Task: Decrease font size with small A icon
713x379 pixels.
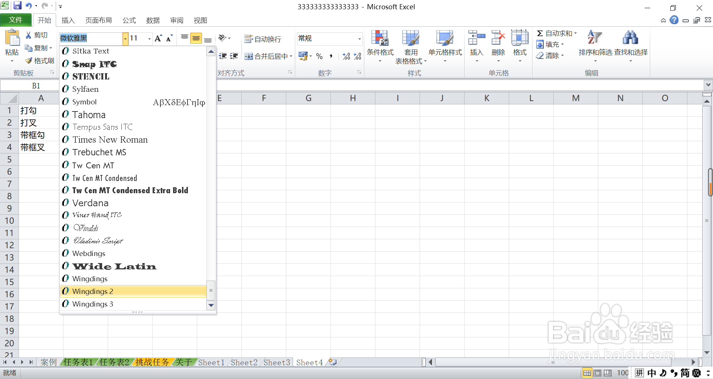Action: 169,38
